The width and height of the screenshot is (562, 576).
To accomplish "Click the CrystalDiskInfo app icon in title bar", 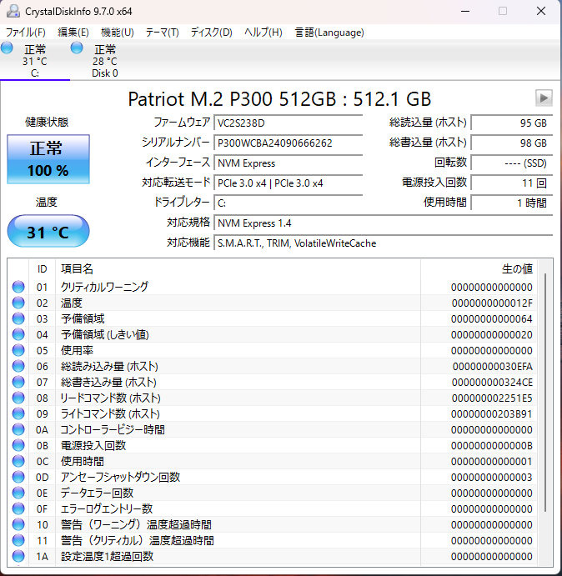I will (13, 11).
